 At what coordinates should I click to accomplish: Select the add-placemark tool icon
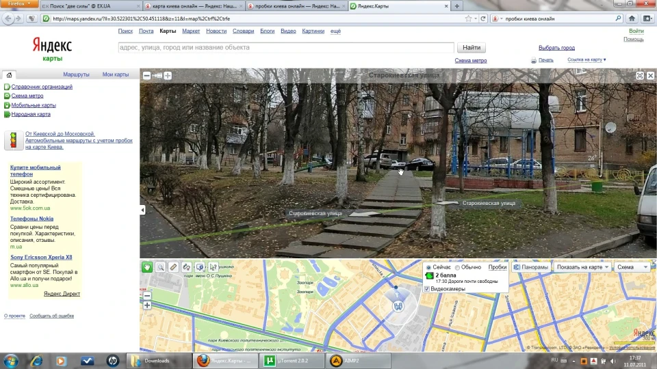coord(200,267)
